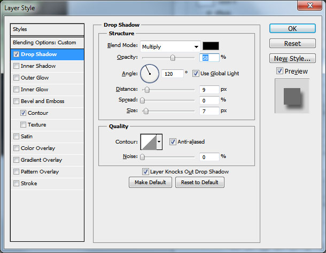
Task: Click the Distance value field
Action: pyautogui.click(x=209, y=90)
